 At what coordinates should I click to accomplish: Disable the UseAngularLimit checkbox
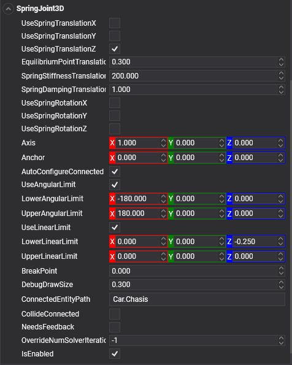point(115,185)
